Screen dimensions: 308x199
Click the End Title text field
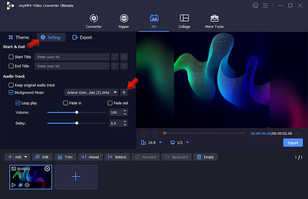pyautogui.click(x=72, y=66)
